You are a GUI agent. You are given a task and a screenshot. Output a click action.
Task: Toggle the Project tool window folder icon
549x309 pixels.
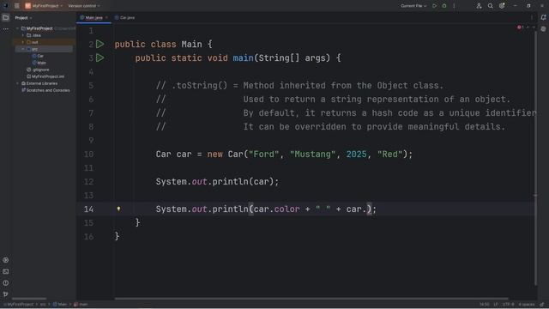click(x=6, y=17)
